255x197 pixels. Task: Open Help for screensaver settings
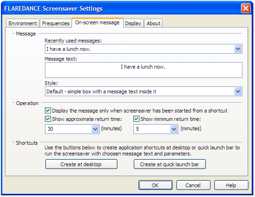coord(231,185)
